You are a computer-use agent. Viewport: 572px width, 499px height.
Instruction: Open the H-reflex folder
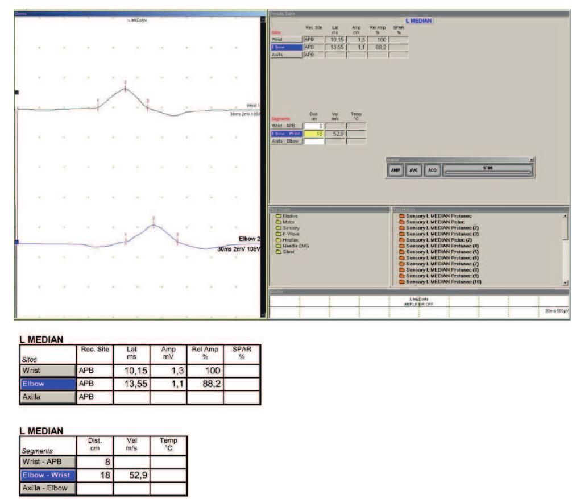pyautogui.click(x=290, y=240)
